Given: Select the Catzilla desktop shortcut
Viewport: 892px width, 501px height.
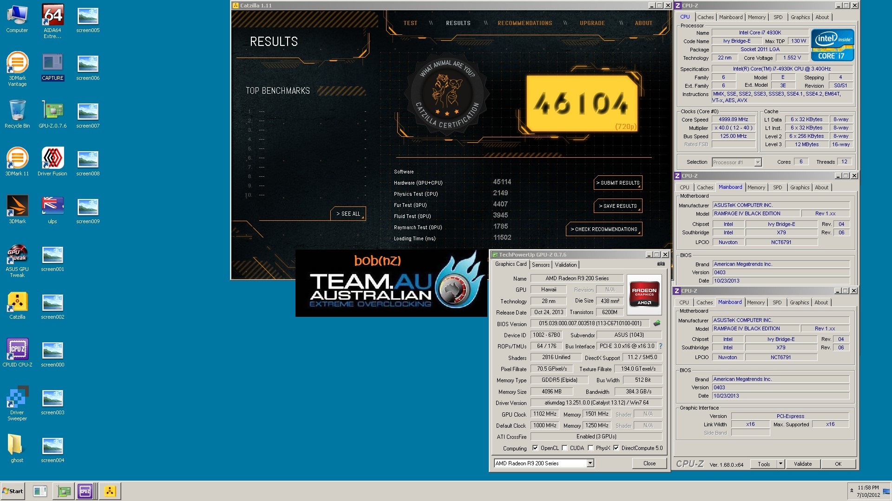Looking at the screenshot, I should [17, 305].
